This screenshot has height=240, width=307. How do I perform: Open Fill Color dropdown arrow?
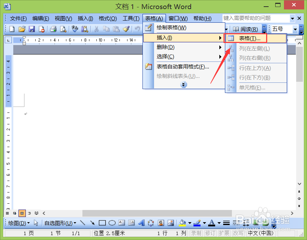coord(190,223)
